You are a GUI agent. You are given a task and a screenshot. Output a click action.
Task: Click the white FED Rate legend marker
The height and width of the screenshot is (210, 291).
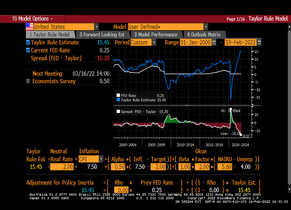click(x=118, y=95)
